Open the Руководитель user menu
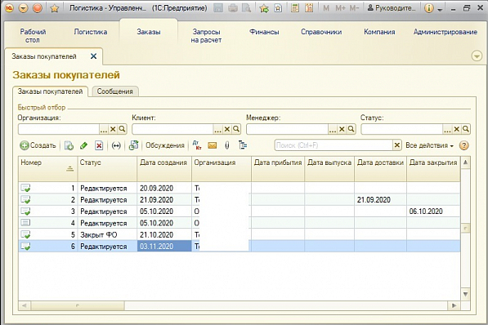The width and height of the screenshot is (488, 325). (x=392, y=8)
